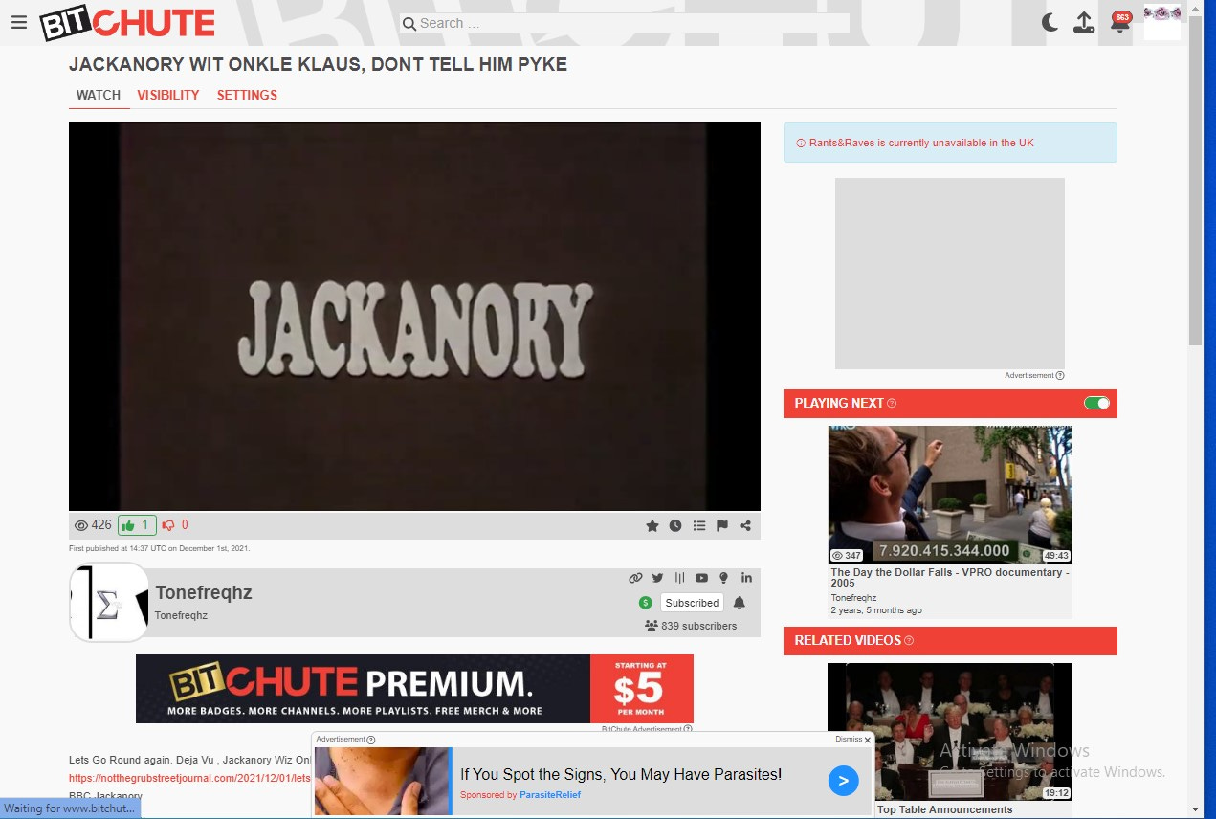Switch to the VISIBILITY tab

(168, 95)
